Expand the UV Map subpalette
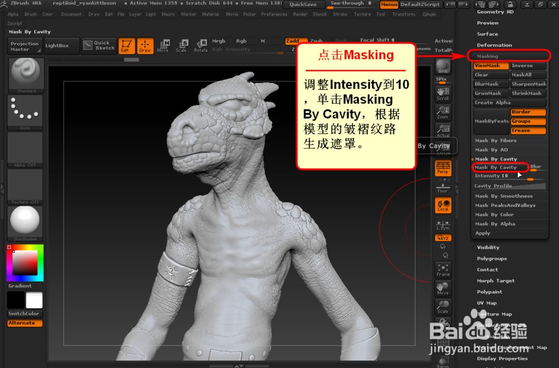This screenshot has width=559, height=368. 487,303
